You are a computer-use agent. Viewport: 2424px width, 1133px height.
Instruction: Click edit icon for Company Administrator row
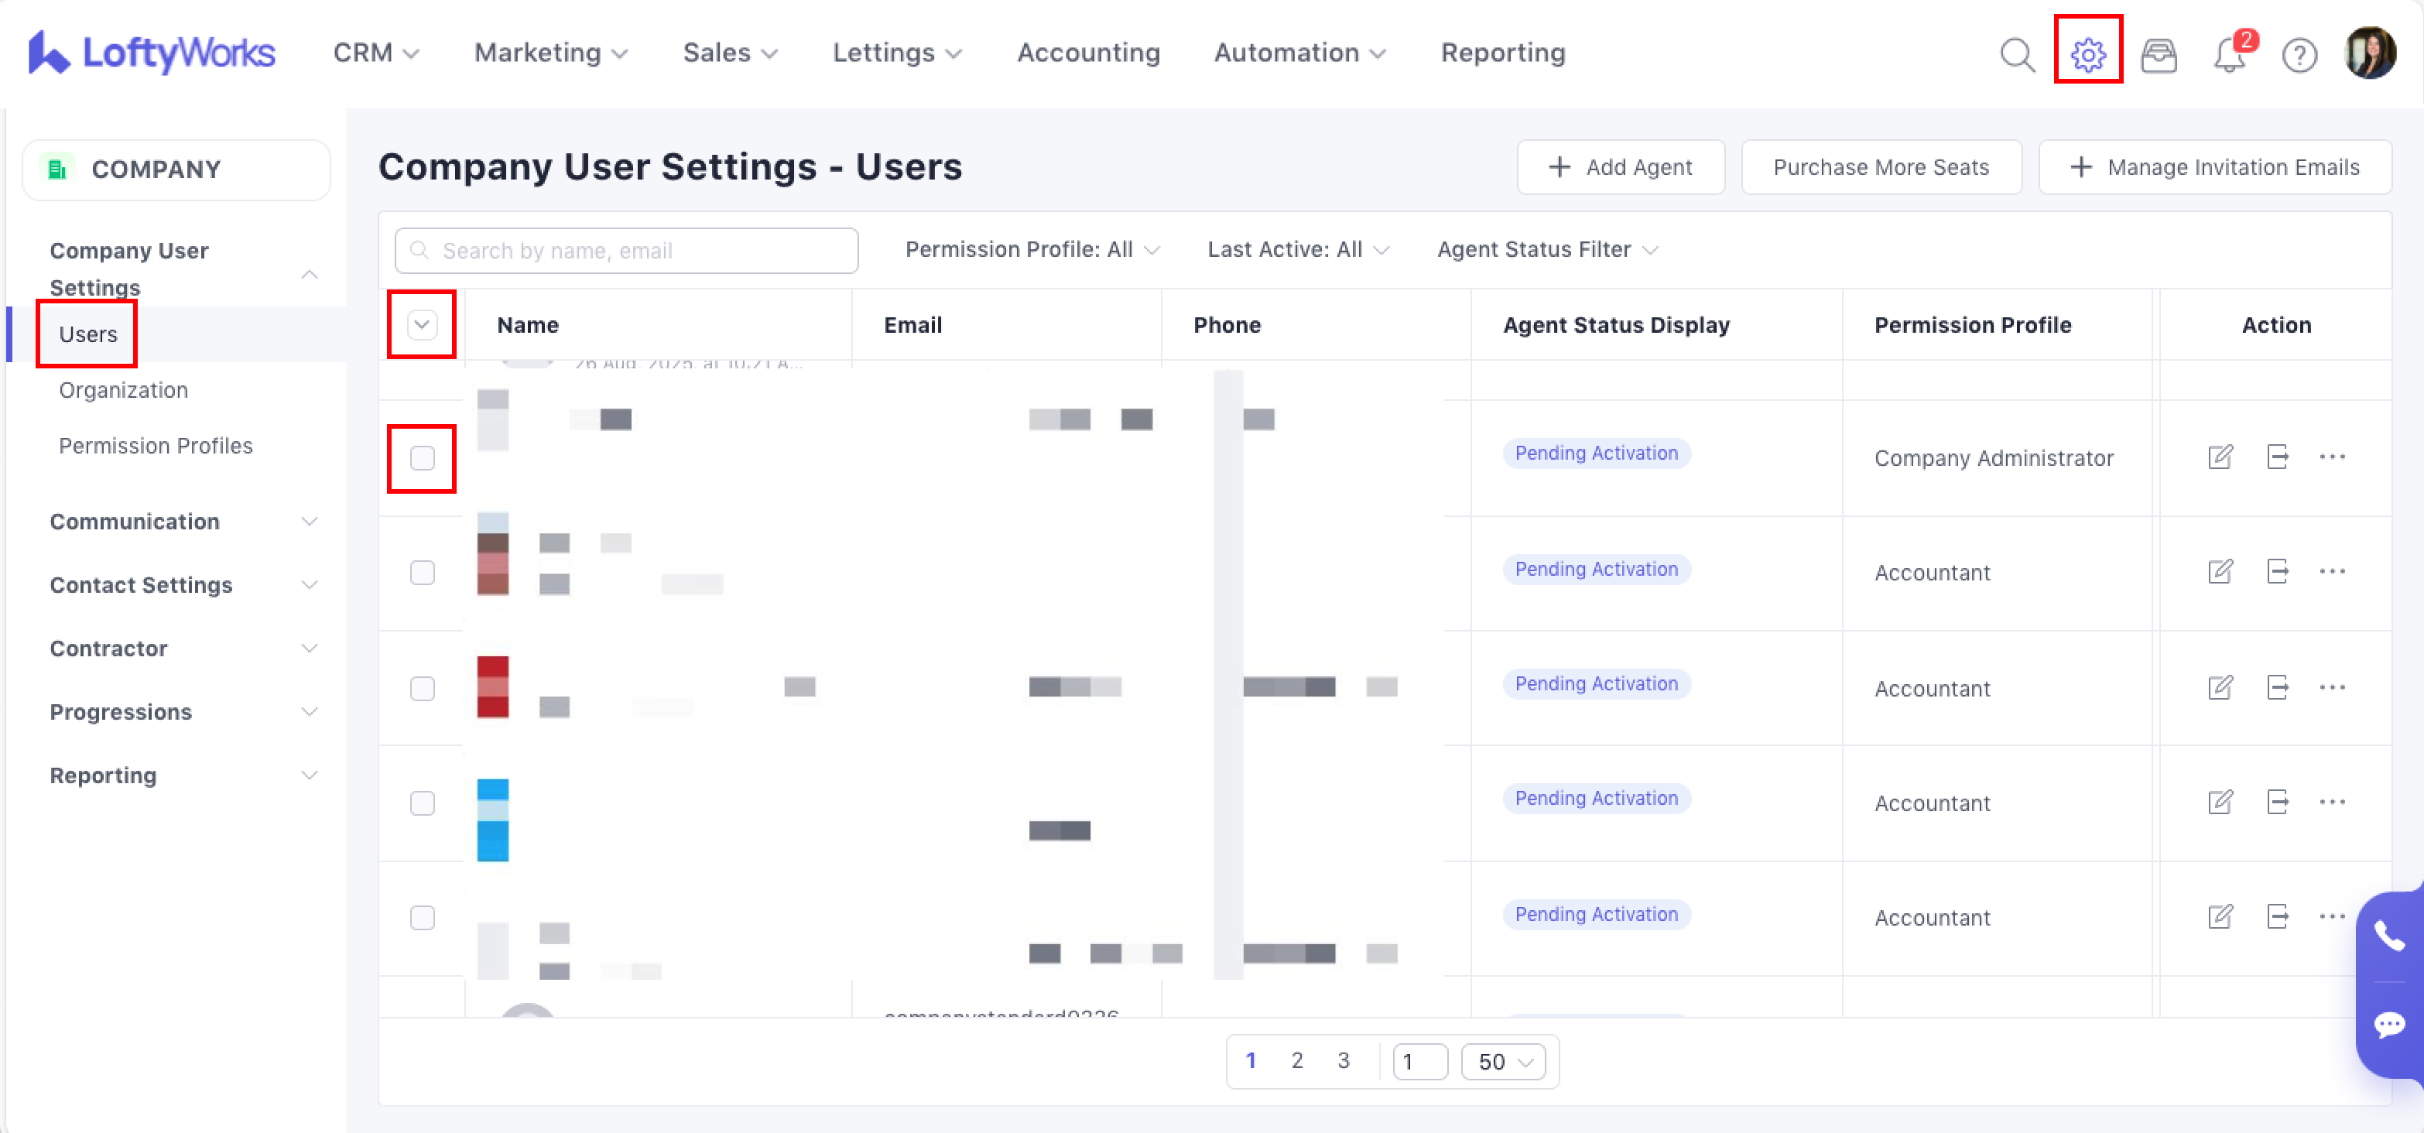pos(2220,457)
